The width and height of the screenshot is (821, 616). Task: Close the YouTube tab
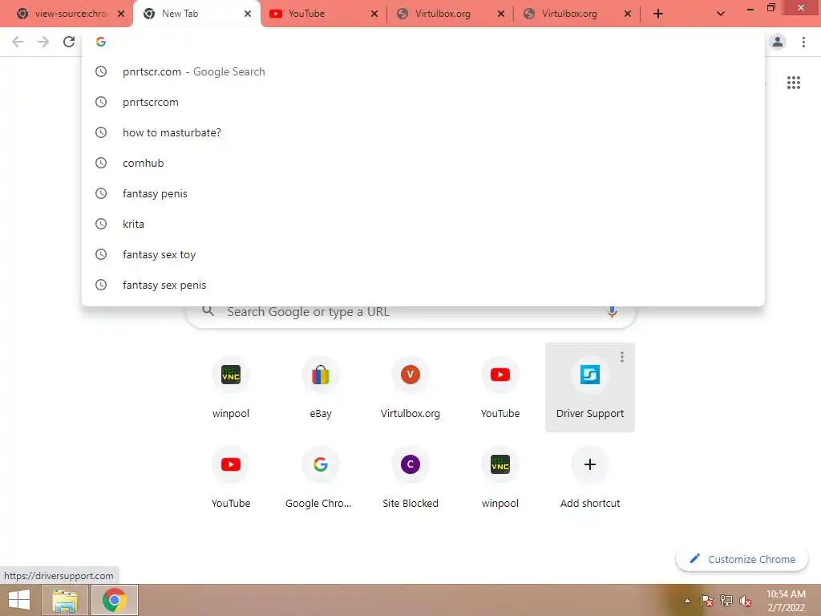(x=374, y=14)
